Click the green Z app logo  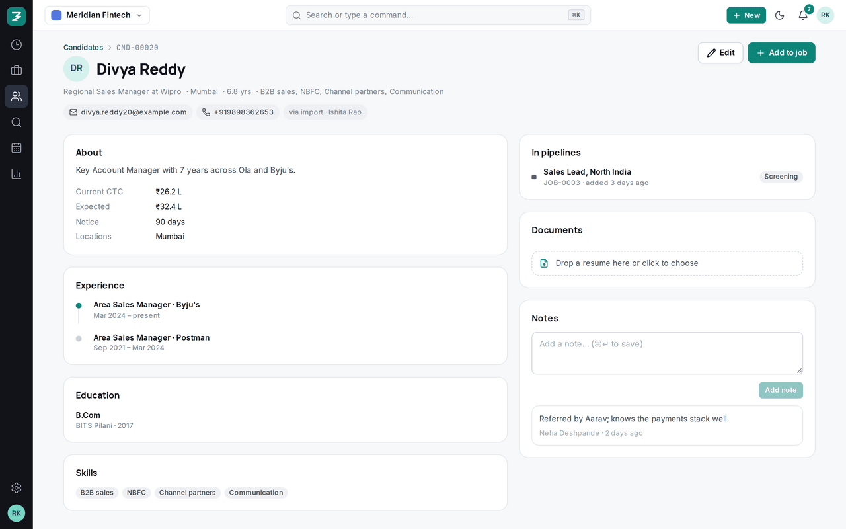coord(17,17)
